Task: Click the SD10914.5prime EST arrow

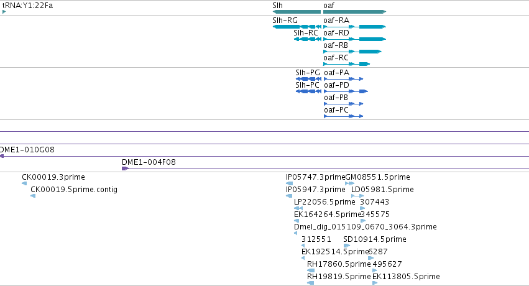Action: click(x=346, y=246)
